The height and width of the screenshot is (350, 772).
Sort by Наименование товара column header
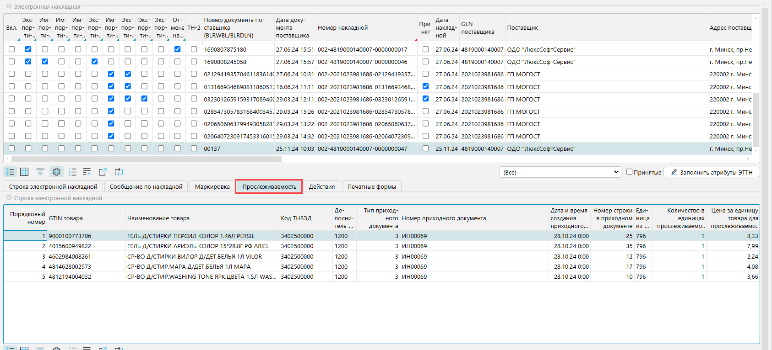pyautogui.click(x=158, y=218)
